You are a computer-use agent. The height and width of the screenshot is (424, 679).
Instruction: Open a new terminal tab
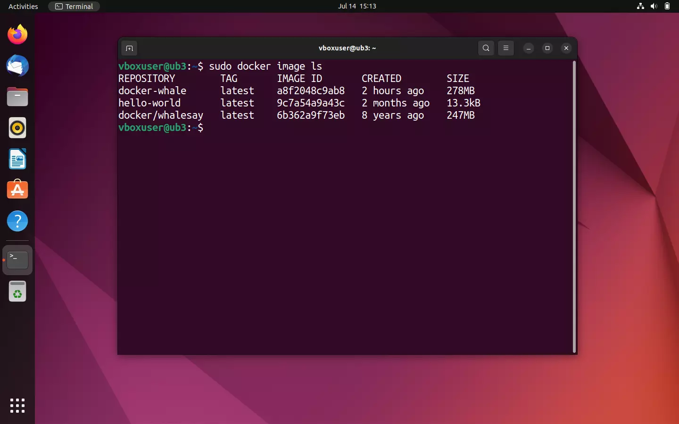click(x=129, y=48)
